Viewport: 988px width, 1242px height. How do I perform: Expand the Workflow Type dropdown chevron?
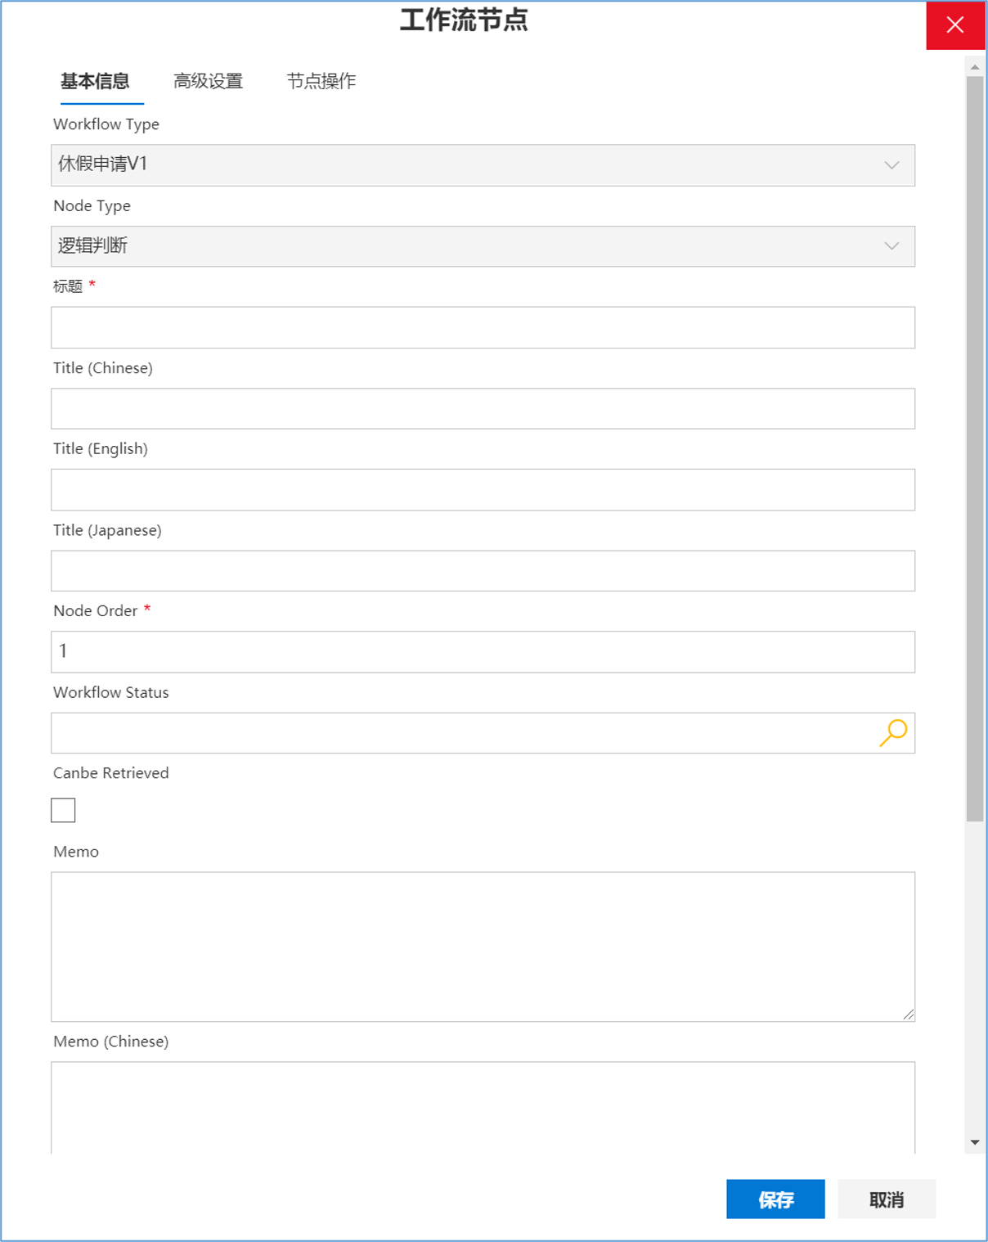pos(891,165)
